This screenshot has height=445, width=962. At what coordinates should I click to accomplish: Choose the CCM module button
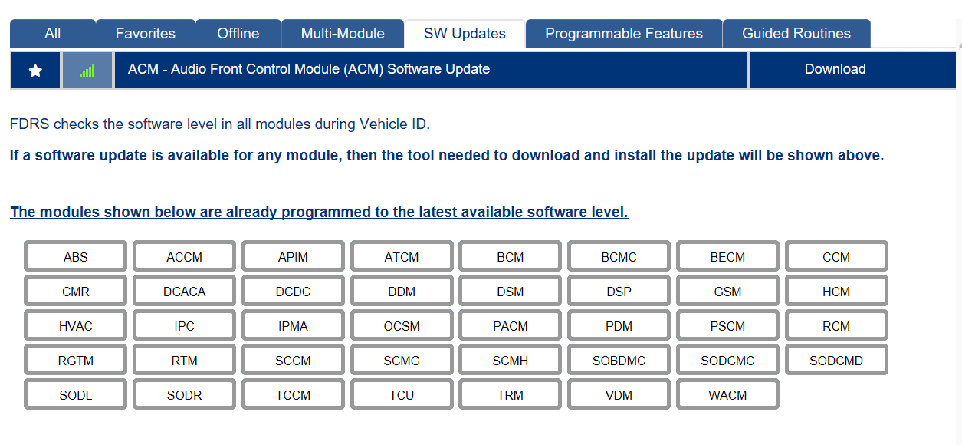click(x=836, y=256)
